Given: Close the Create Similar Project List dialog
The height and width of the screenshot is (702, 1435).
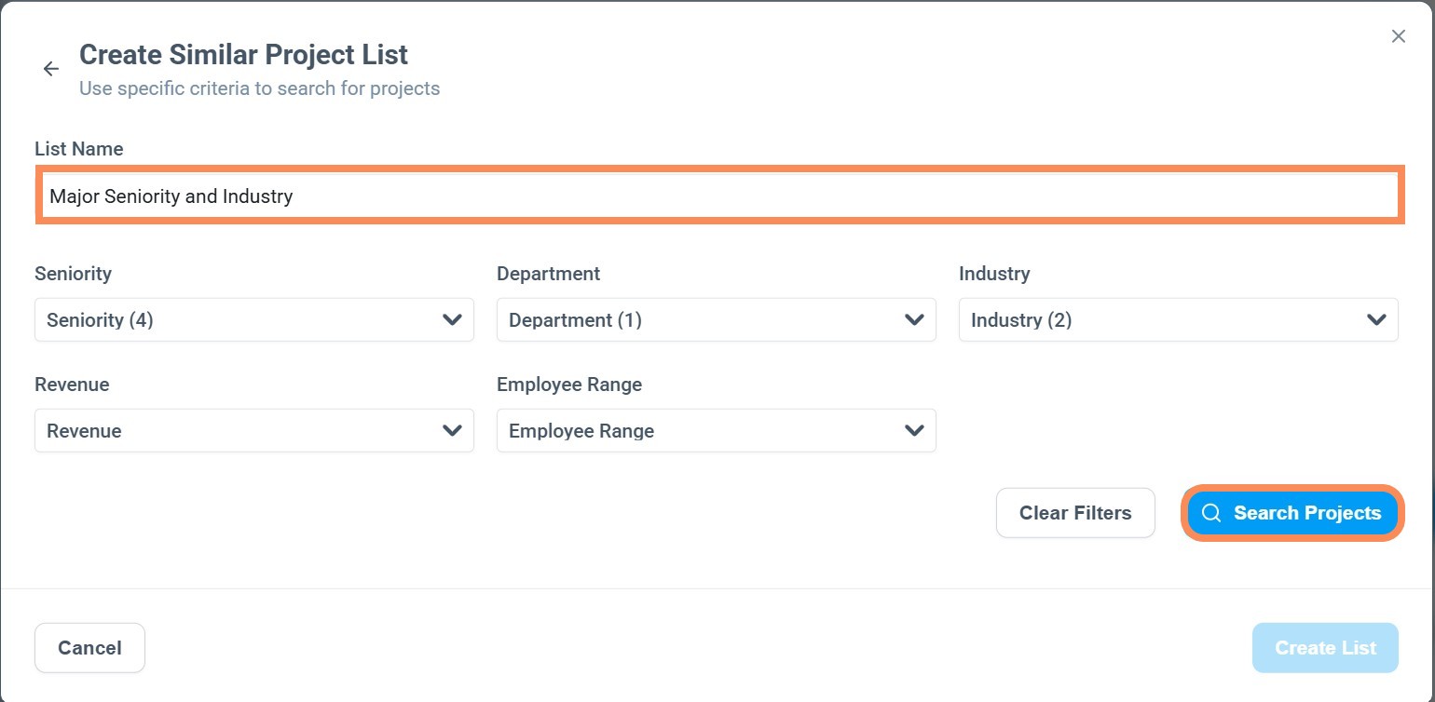Looking at the screenshot, I should (x=1398, y=36).
